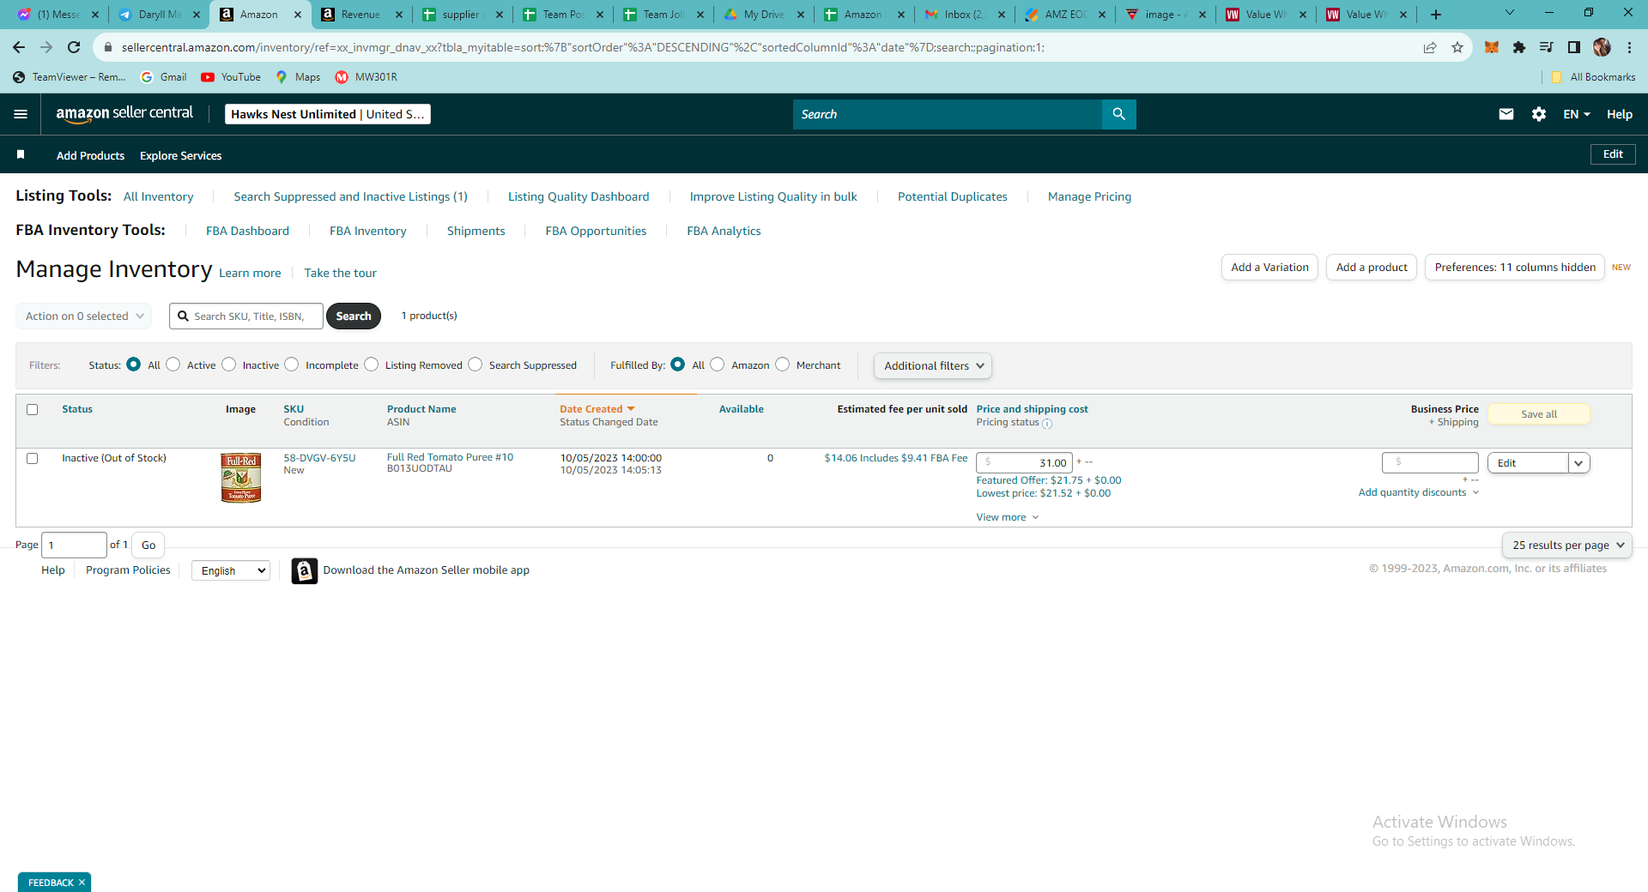Open the Manage Pricing tool

point(1089,196)
